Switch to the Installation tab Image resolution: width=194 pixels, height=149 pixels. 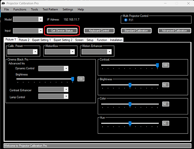(116, 40)
